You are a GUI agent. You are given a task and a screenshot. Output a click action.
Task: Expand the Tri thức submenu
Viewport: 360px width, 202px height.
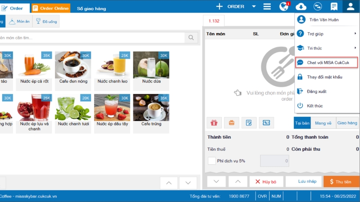[327, 48]
